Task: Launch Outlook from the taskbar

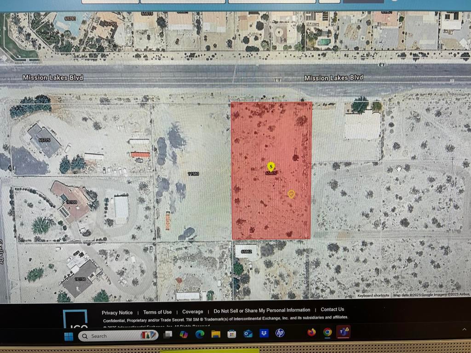Action: pos(248,334)
